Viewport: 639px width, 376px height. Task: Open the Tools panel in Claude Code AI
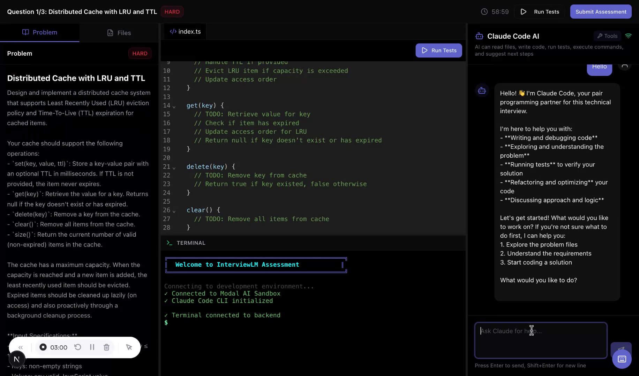coord(607,36)
